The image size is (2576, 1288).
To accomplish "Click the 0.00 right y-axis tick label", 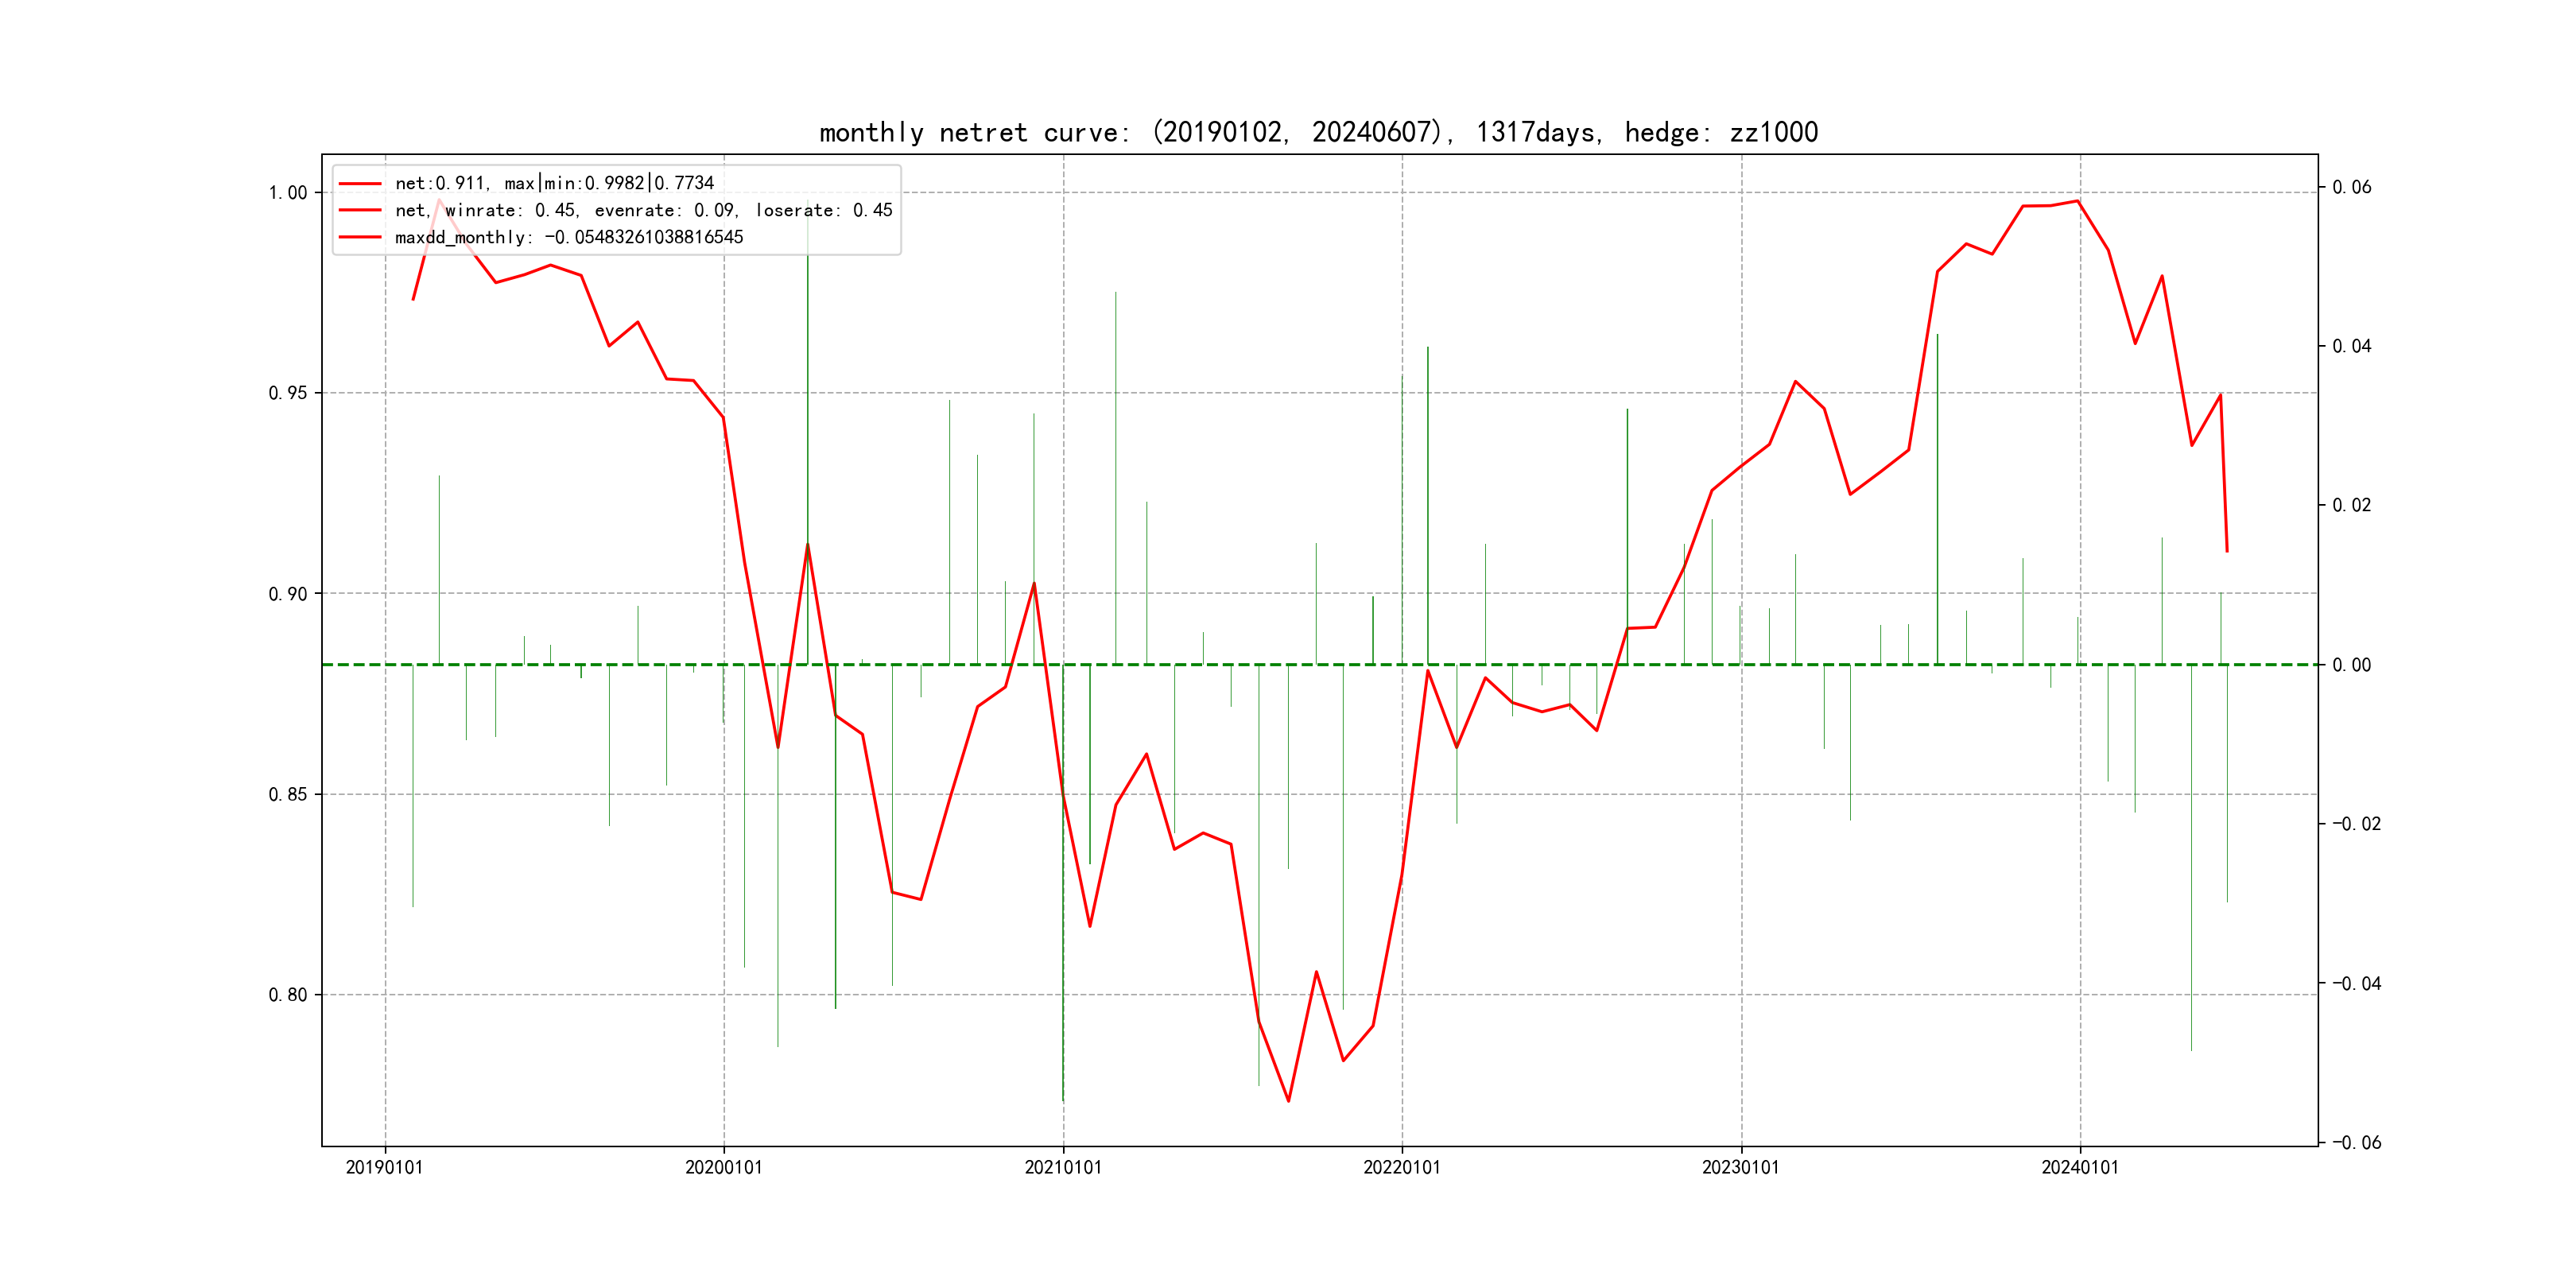I will click(2351, 665).
